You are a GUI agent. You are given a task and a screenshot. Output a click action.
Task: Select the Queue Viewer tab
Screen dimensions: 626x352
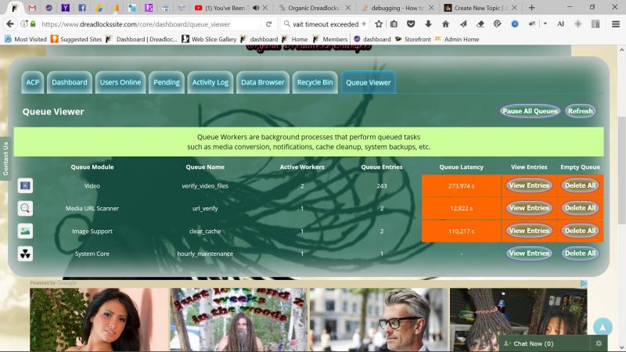368,83
